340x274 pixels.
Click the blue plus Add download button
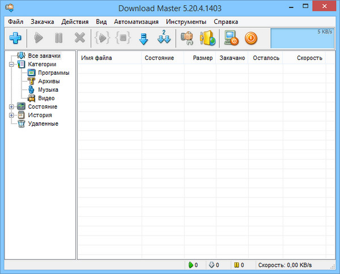click(x=15, y=38)
